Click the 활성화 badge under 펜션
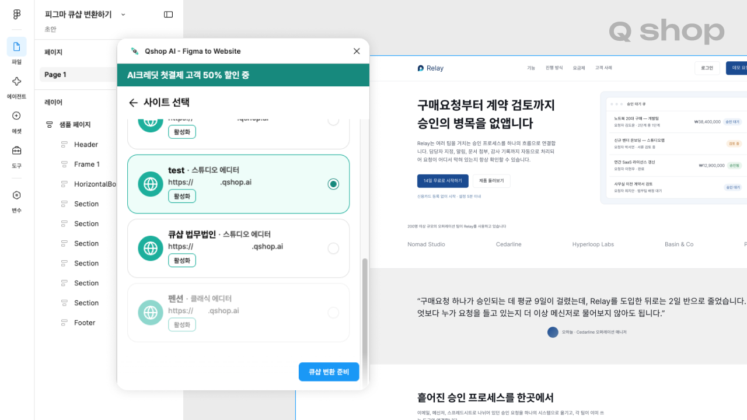This screenshot has height=420, width=747. pyautogui.click(x=182, y=325)
